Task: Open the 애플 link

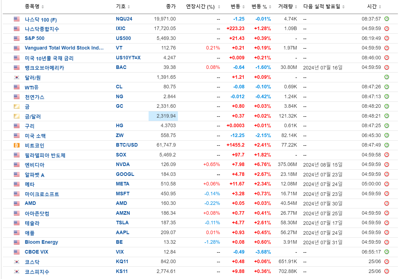Action: coord(30,233)
